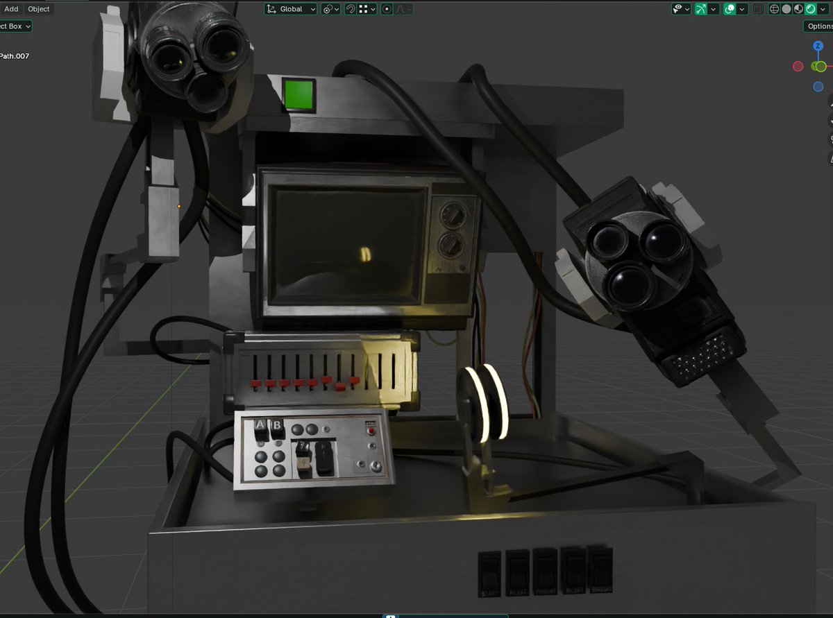Click the Options button
The width and height of the screenshot is (833, 618).
(818, 26)
